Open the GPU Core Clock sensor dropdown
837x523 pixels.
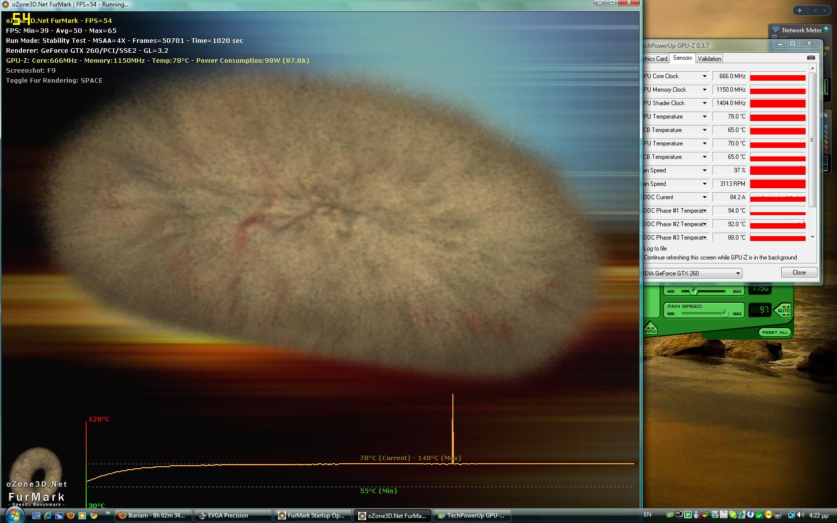704,76
